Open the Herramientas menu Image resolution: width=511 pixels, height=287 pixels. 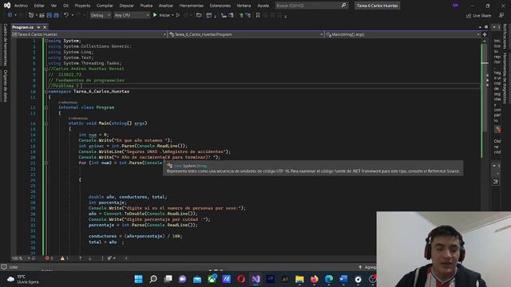(x=192, y=6)
